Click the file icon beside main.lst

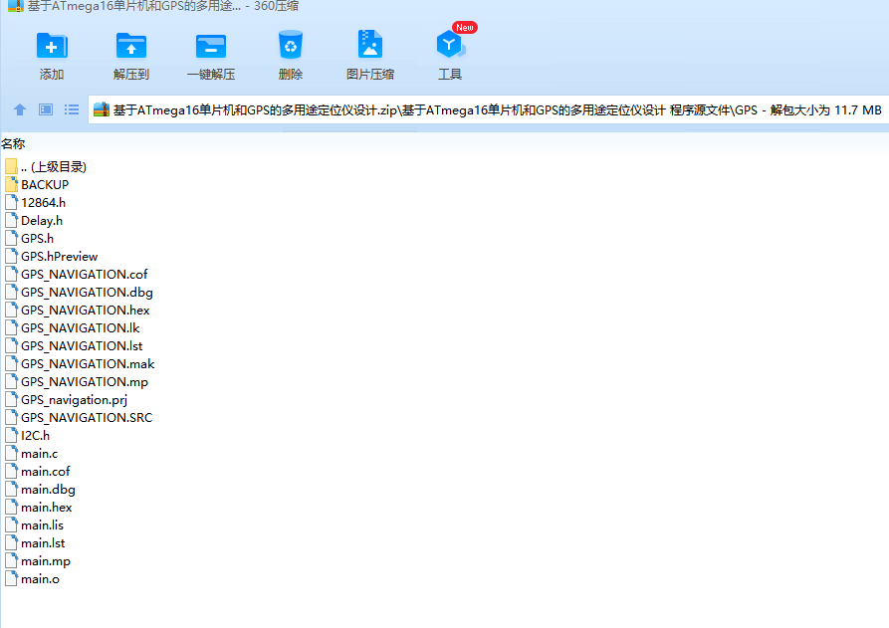pyautogui.click(x=11, y=543)
